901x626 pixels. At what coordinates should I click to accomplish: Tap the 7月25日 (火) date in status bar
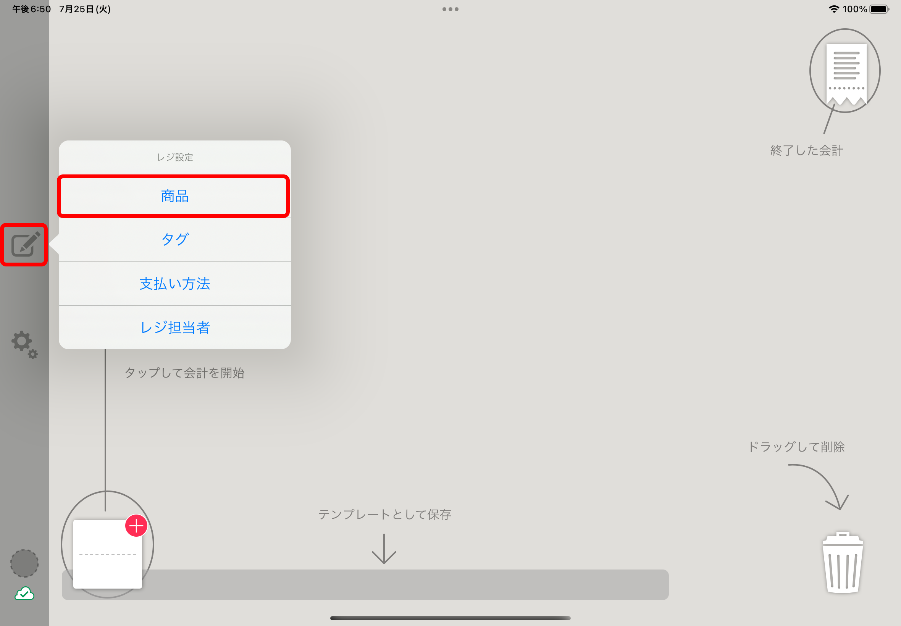click(x=85, y=9)
